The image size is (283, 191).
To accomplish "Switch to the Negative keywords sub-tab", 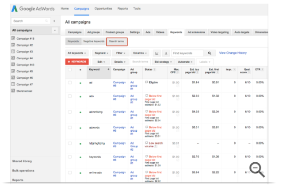I will coord(94,42).
